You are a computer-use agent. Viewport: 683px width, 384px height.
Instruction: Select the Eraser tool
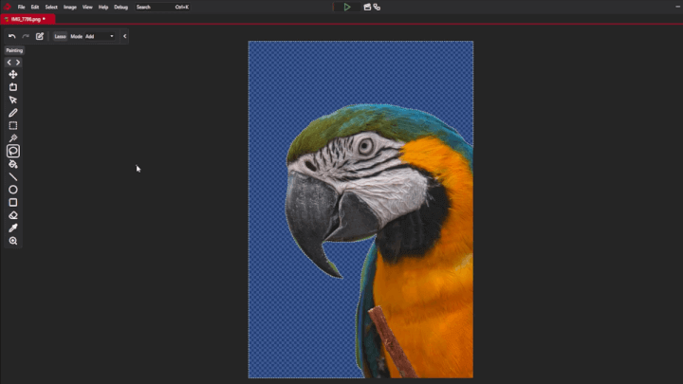tap(13, 215)
